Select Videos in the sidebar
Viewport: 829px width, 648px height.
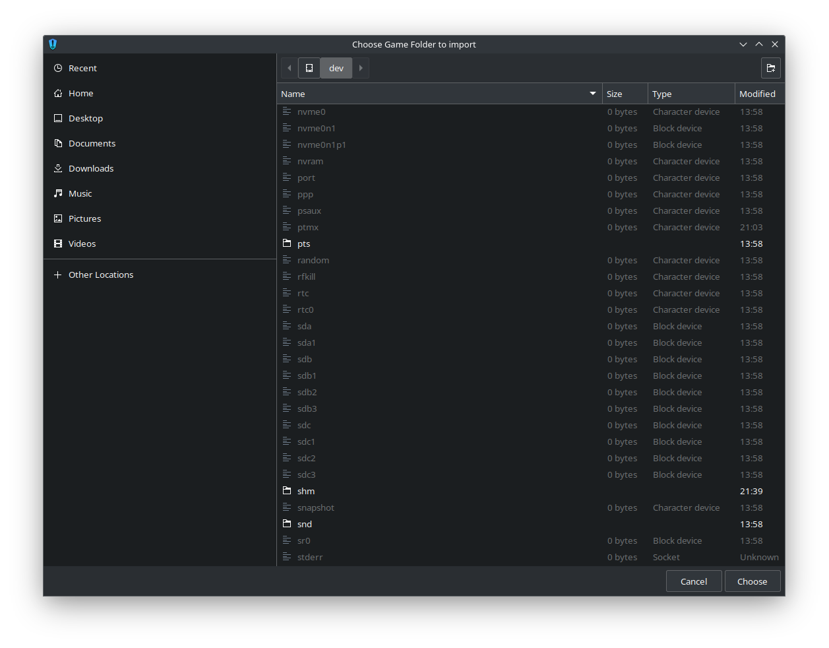pyautogui.click(x=82, y=243)
